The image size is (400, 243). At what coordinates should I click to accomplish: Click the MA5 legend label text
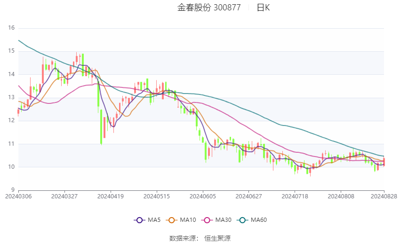tap(154, 220)
